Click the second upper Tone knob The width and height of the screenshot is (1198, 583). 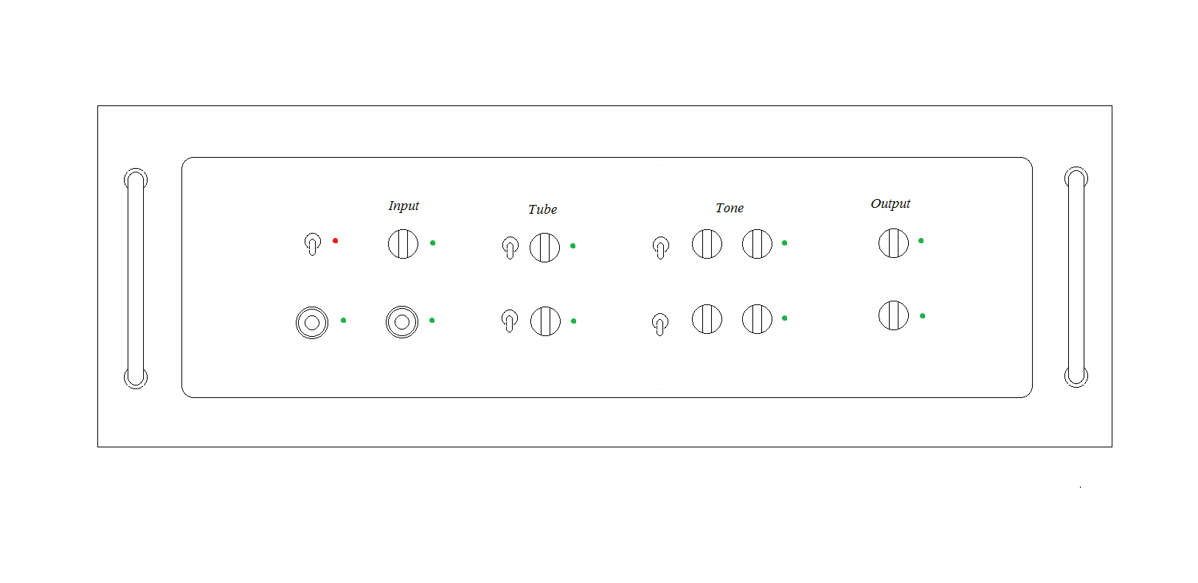pyautogui.click(x=757, y=243)
